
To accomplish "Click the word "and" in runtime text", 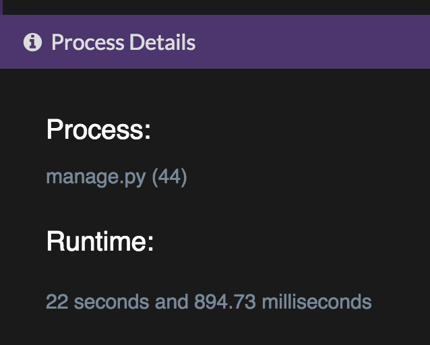I will tap(172, 301).
